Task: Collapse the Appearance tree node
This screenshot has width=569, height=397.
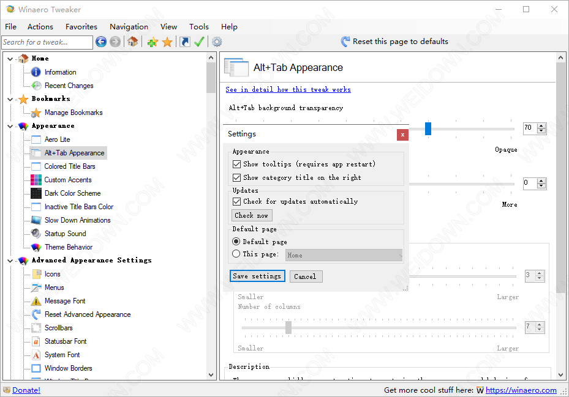Action: pos(10,126)
